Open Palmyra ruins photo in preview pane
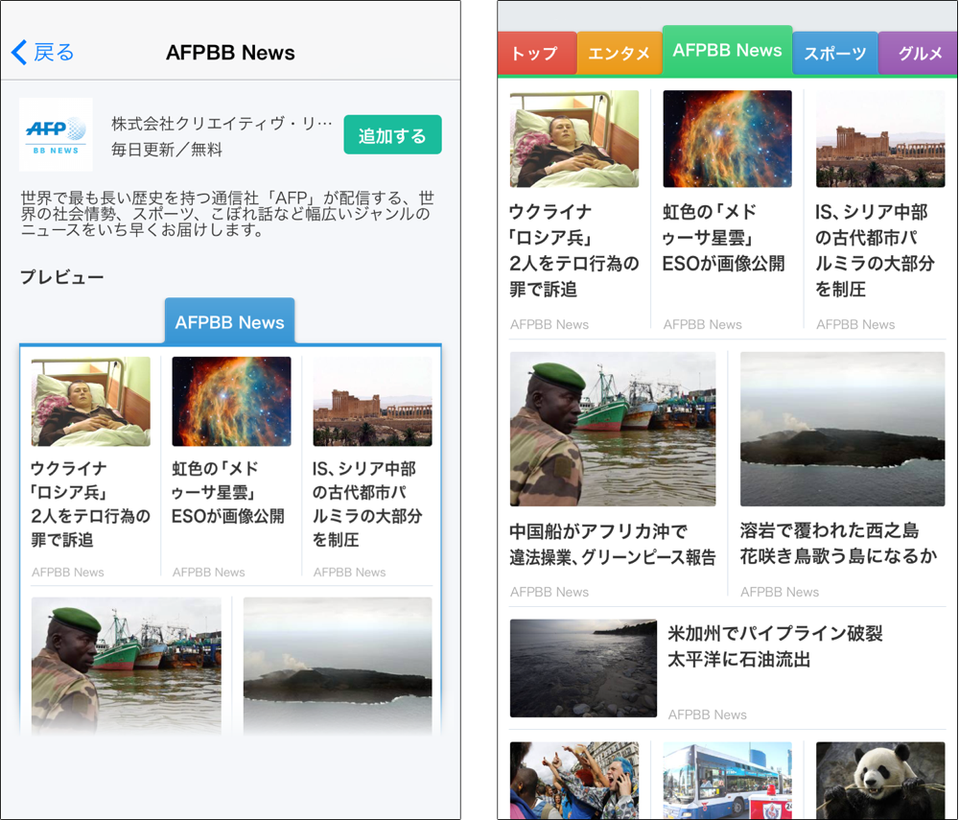959x820 pixels. pyautogui.click(x=372, y=401)
